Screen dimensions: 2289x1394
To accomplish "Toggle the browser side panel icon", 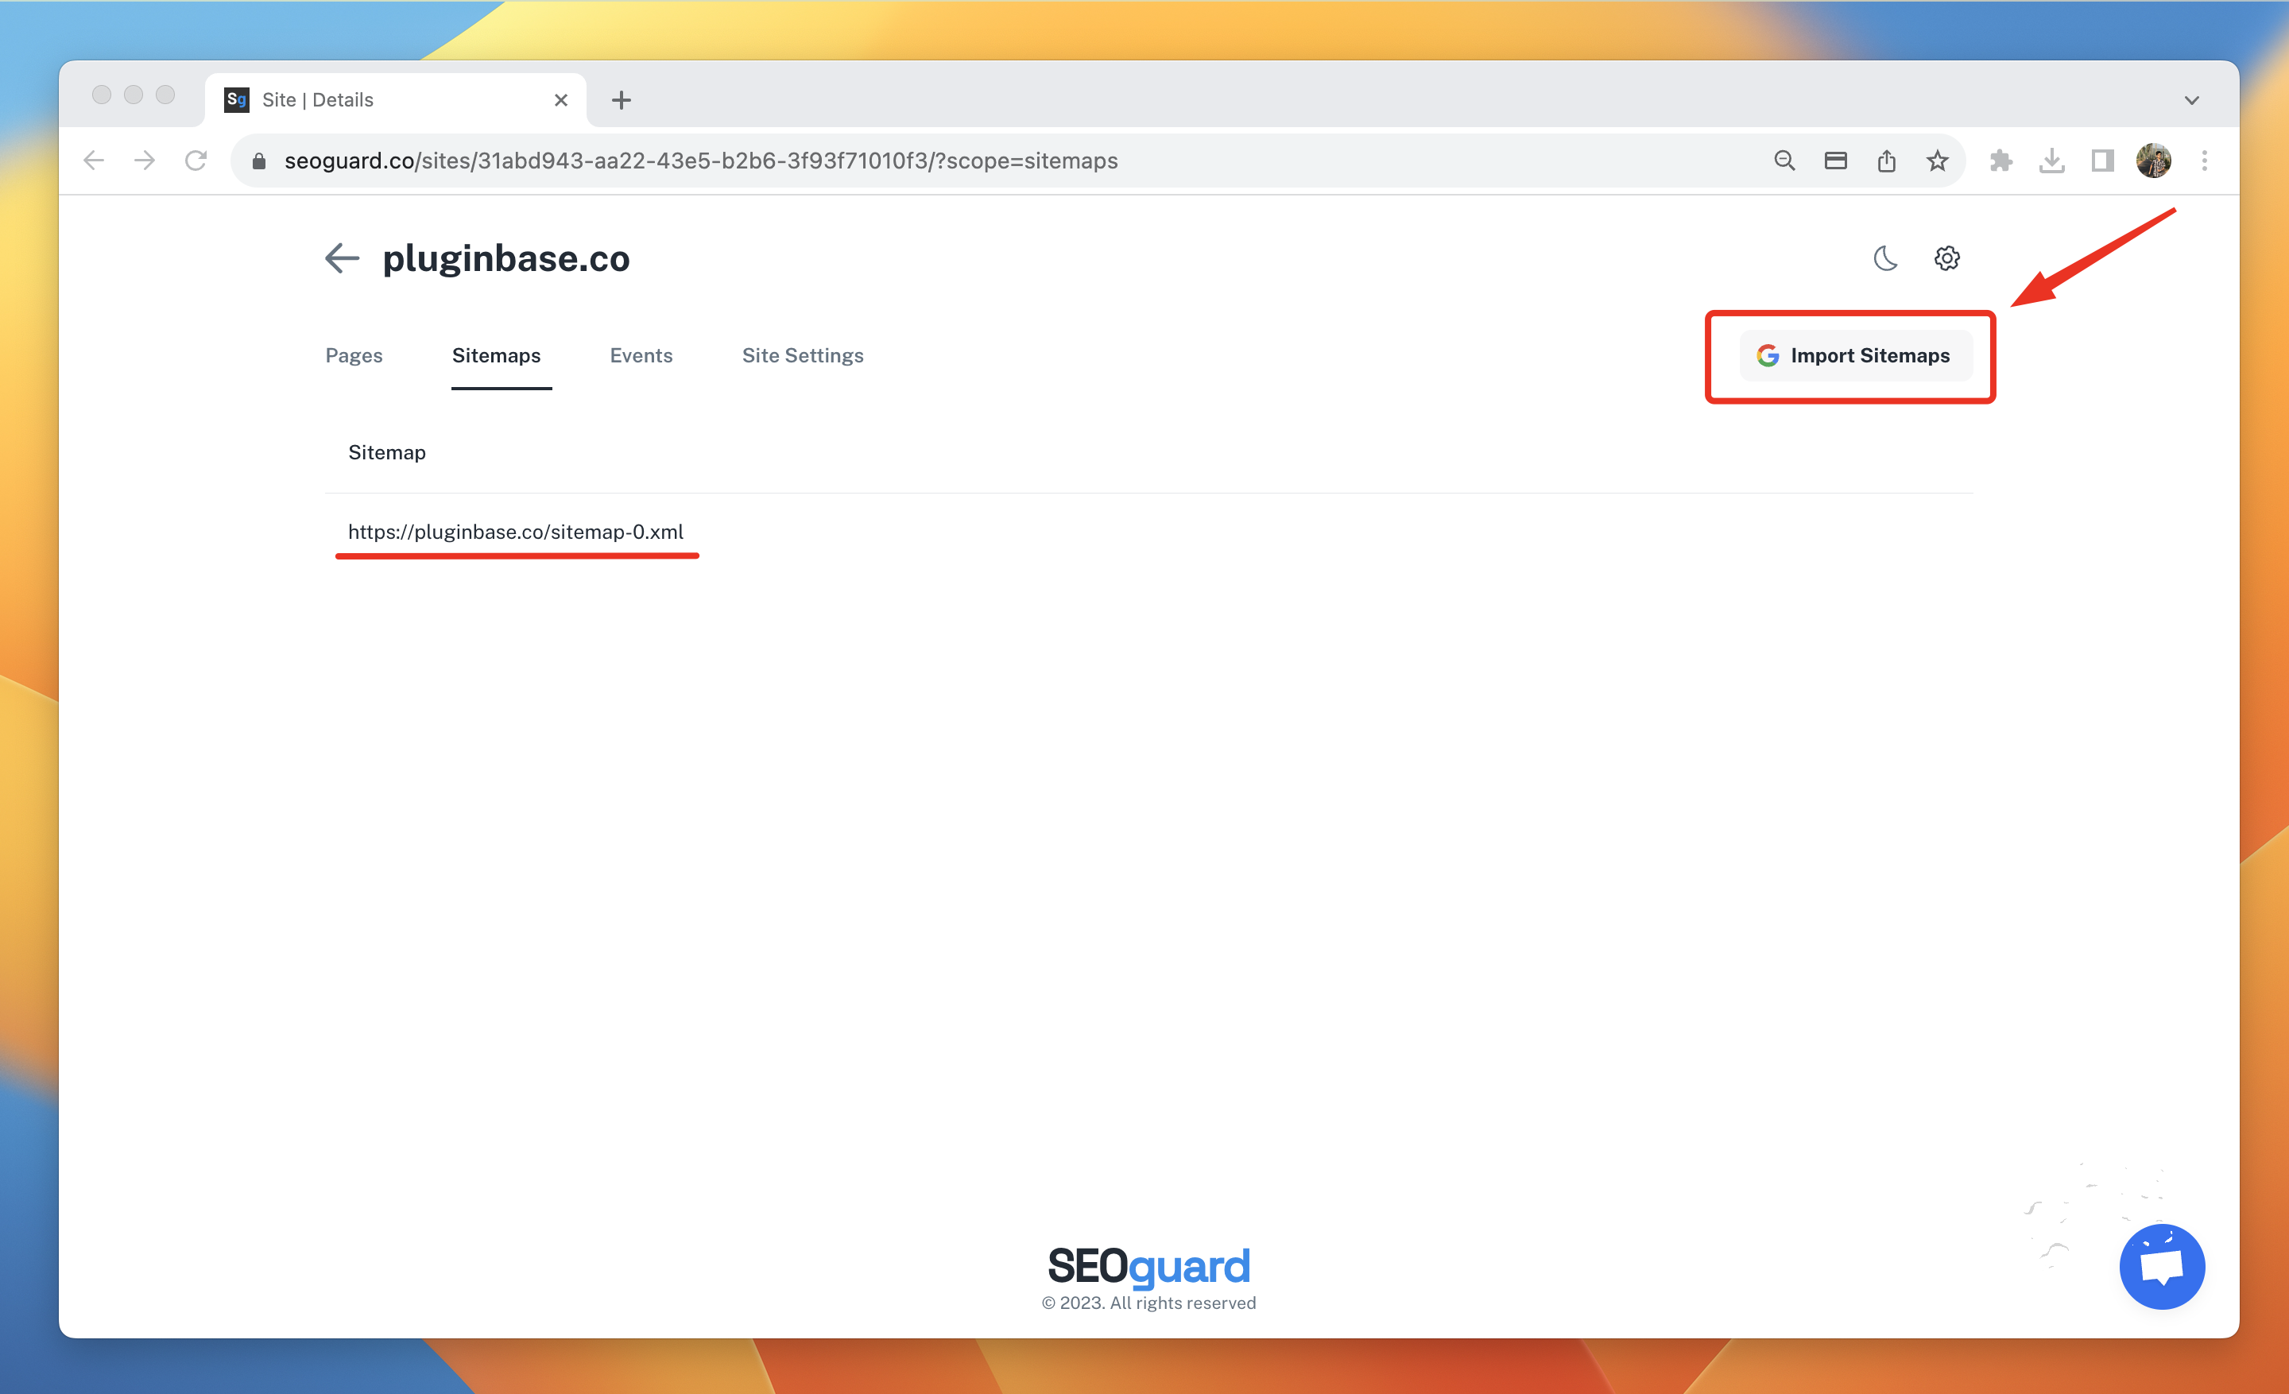I will tap(2102, 161).
